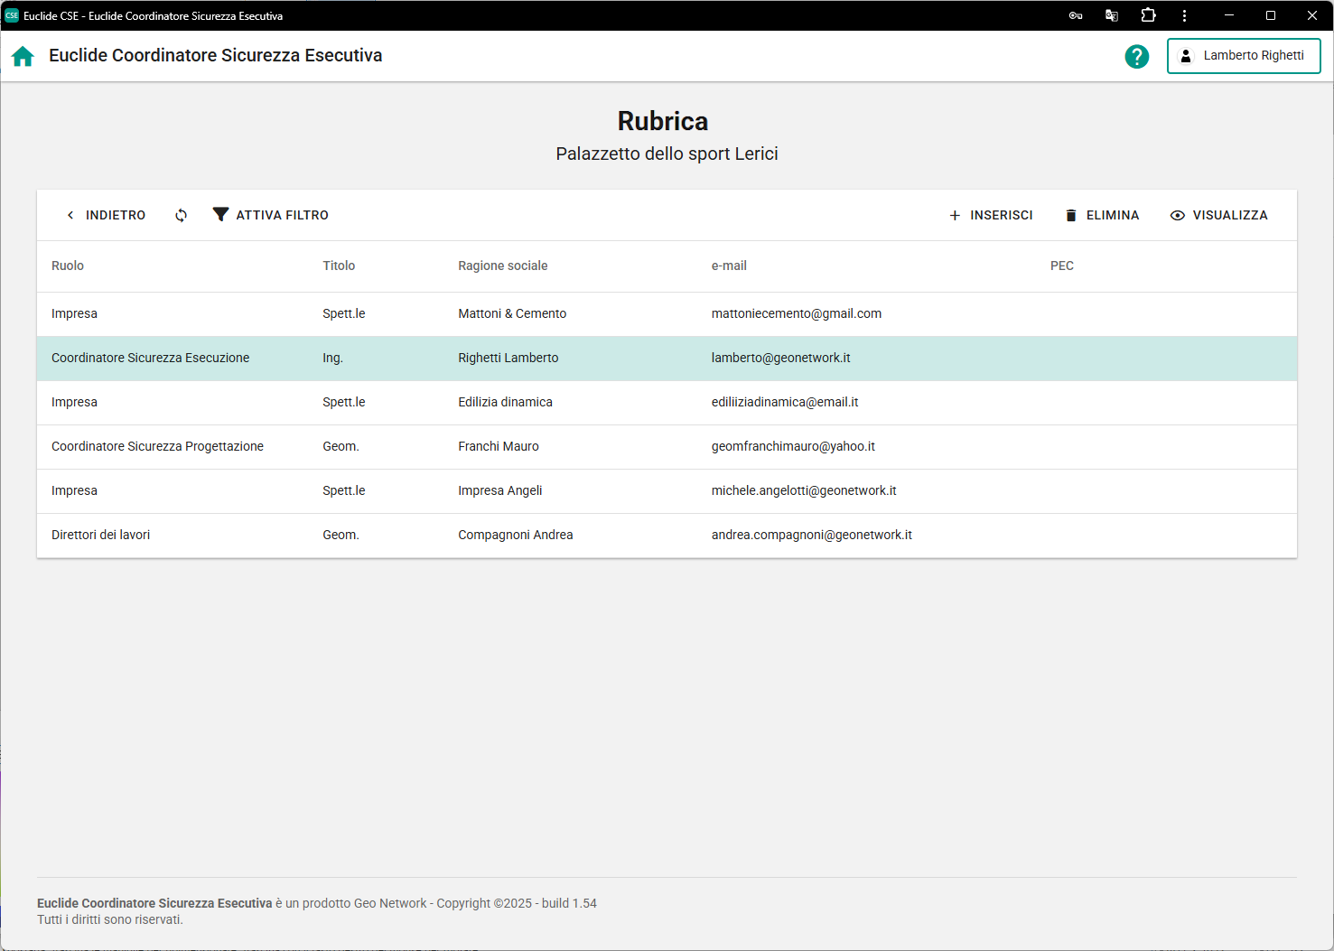Go back with the Indietro button

106,215
